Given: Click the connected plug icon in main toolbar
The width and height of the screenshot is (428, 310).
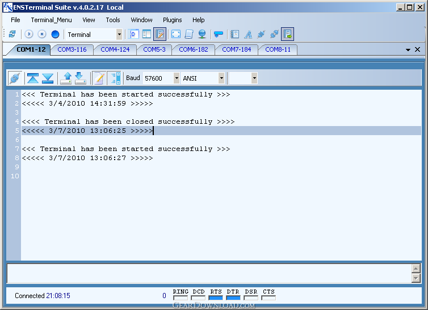Looking at the screenshot, I should coord(274,34).
